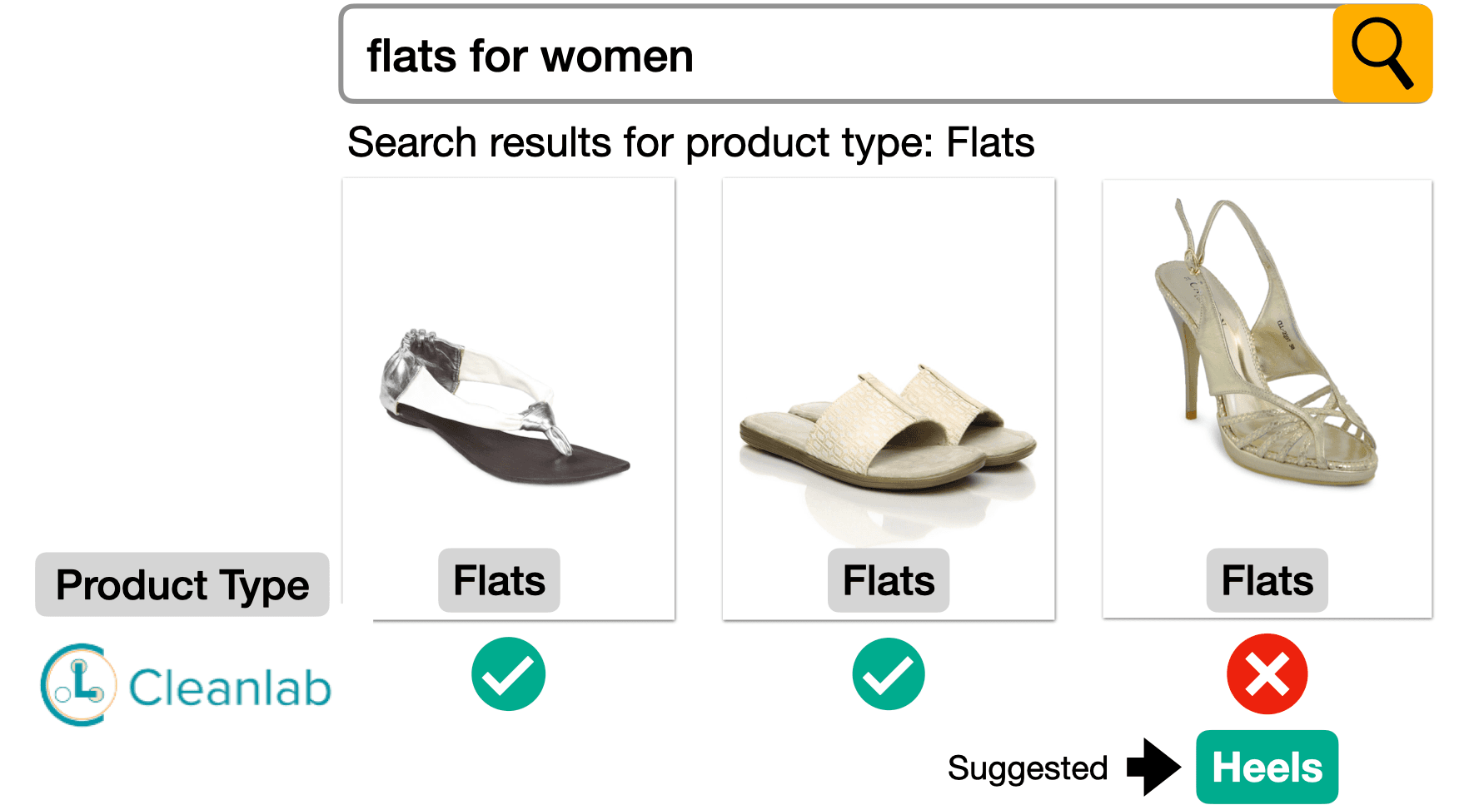This screenshot has height=810, width=1479.
Task: Click the Flats tag under gold high heel
Action: click(1267, 580)
